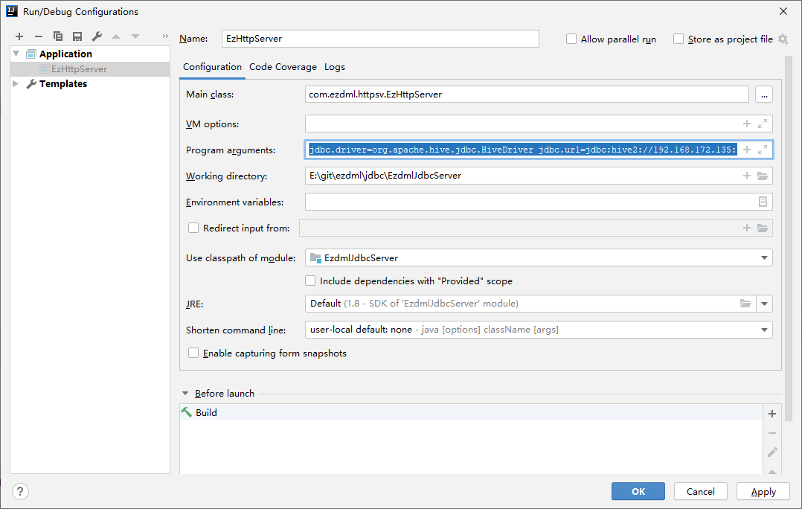The width and height of the screenshot is (802, 509).
Task: Copy configuration icon in toolbar
Action: click(58, 36)
